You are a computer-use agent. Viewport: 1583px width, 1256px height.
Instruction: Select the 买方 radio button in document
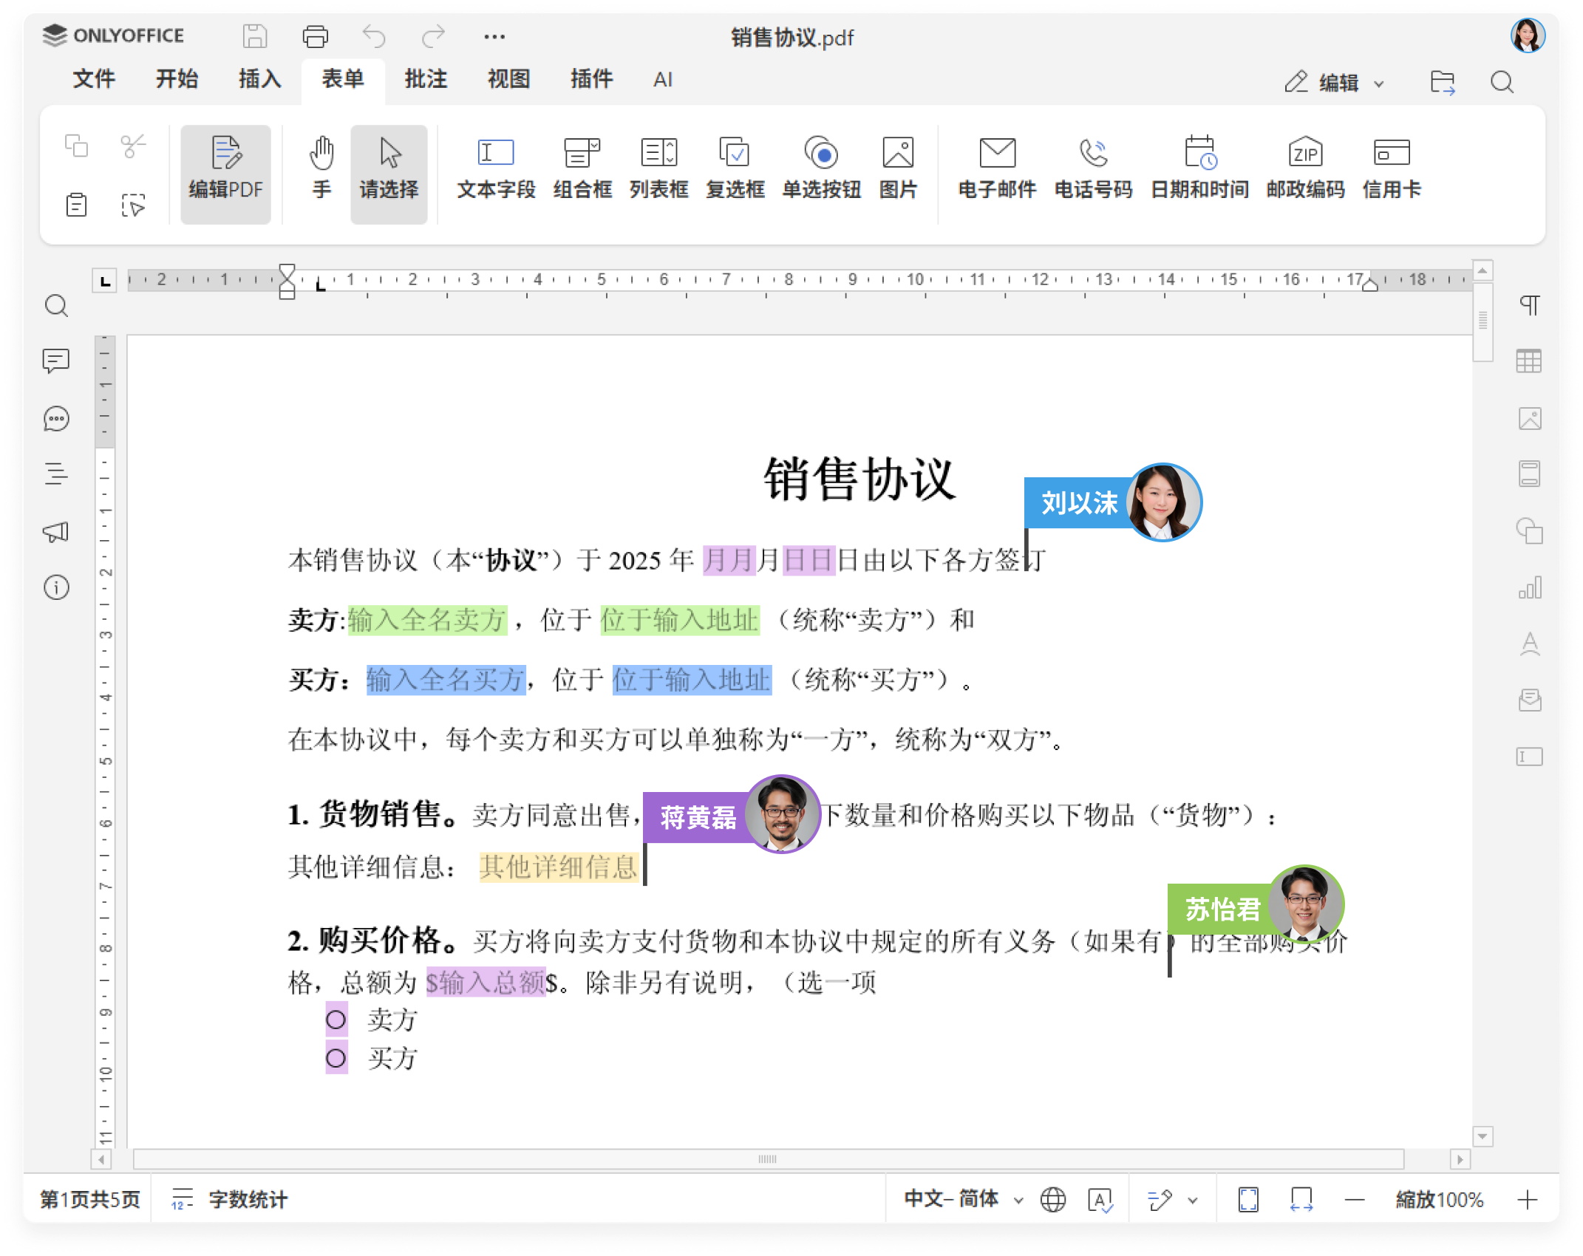click(x=336, y=1058)
